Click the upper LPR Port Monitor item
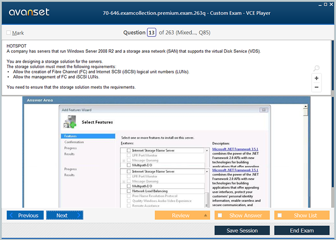 [144, 156]
